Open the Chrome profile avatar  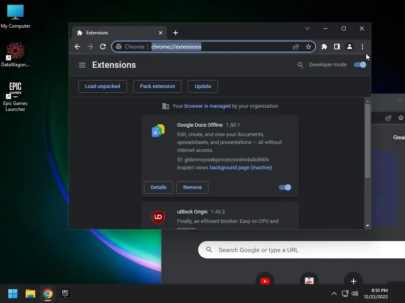coord(350,47)
